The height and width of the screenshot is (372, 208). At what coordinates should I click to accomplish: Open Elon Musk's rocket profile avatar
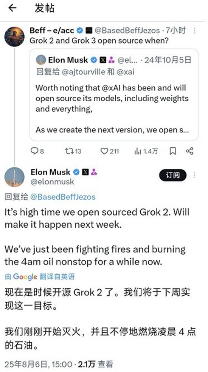click(14, 177)
